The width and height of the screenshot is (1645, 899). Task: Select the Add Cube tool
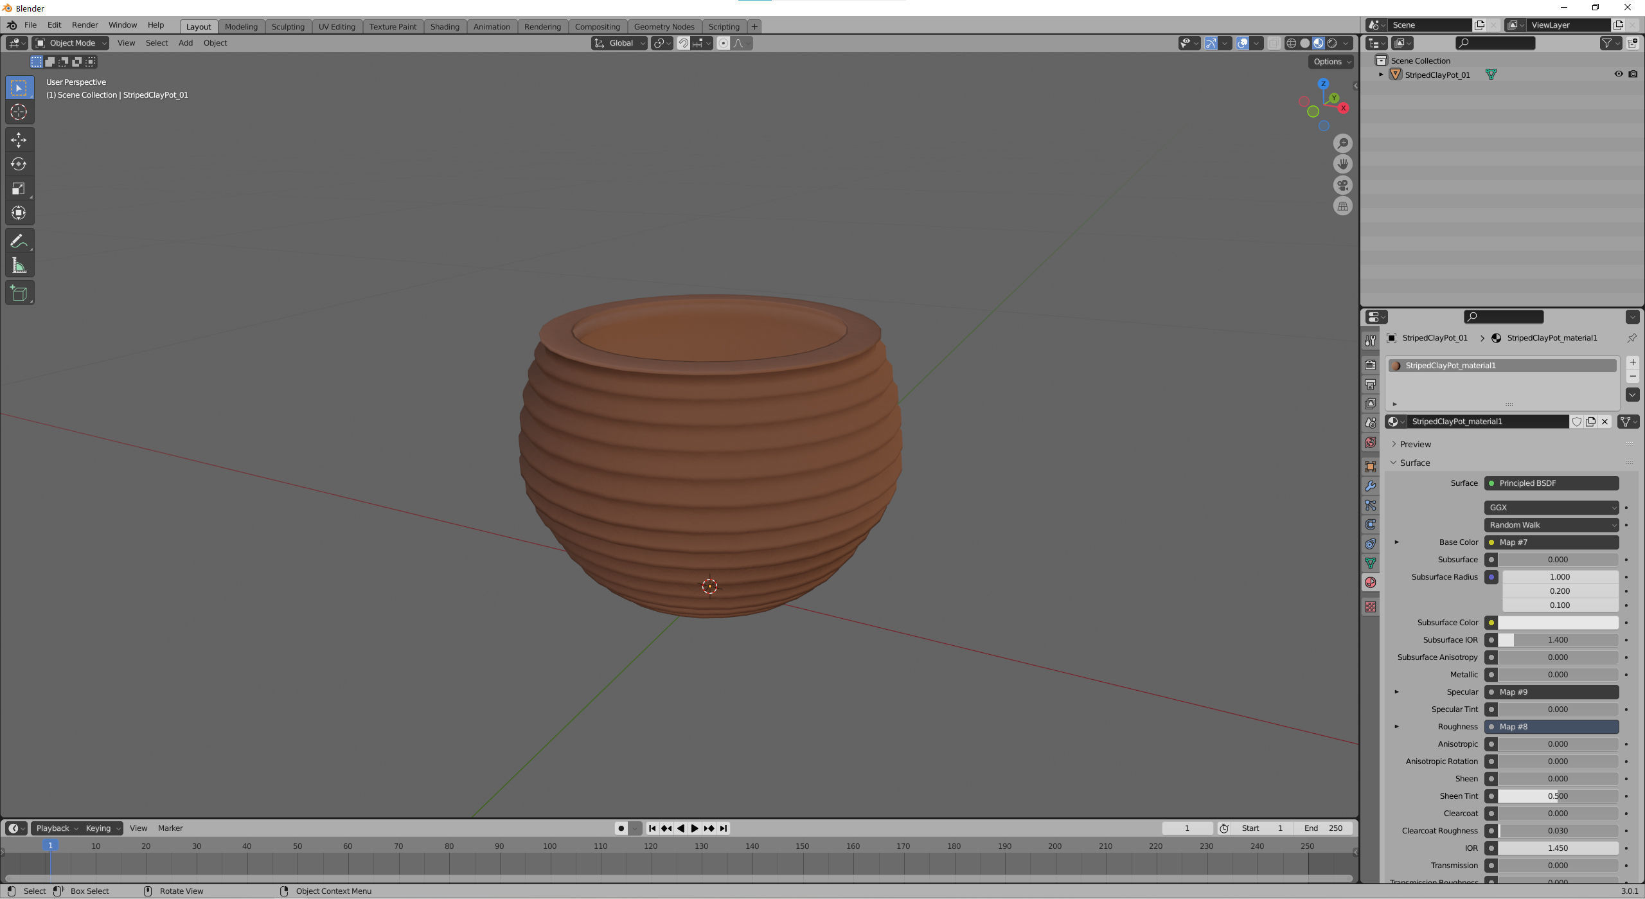[x=19, y=294]
